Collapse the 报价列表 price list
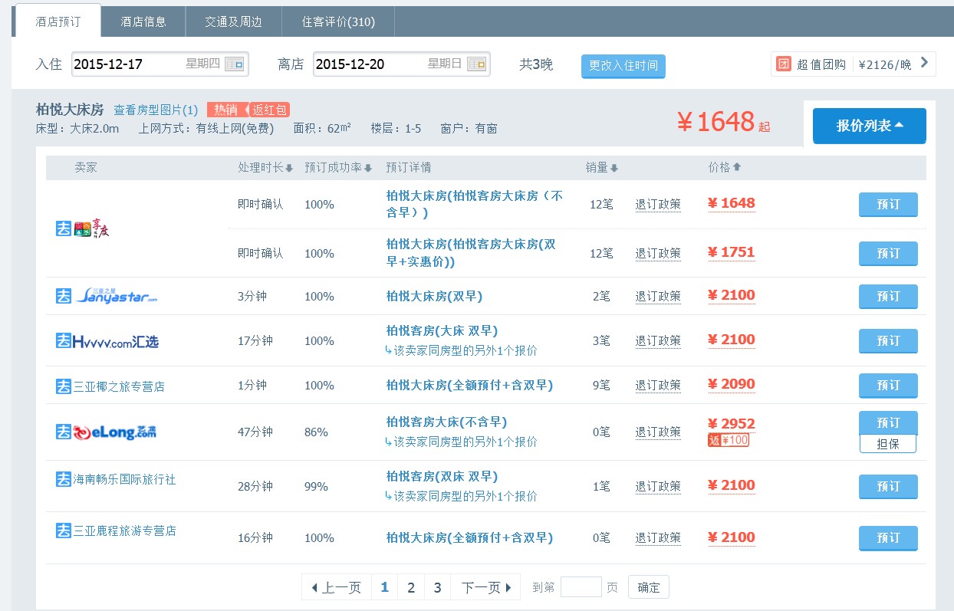The height and width of the screenshot is (611, 954). click(x=869, y=126)
